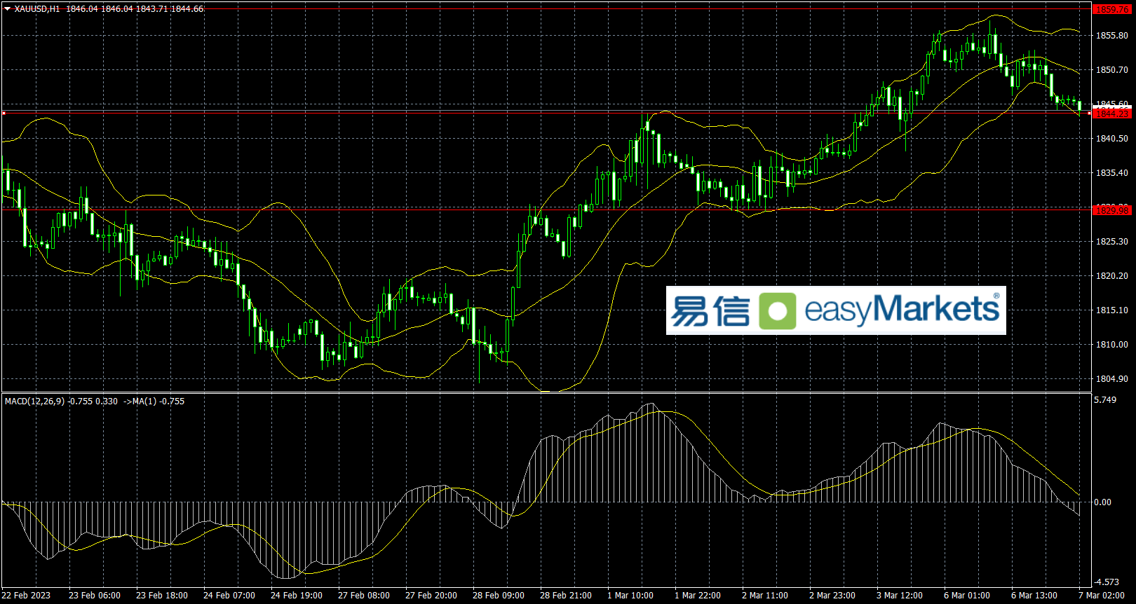Click the 1850.70 price axis value

tap(1112, 70)
